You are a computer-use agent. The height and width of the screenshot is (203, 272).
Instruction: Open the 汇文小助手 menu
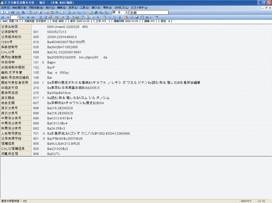click(x=139, y=7)
